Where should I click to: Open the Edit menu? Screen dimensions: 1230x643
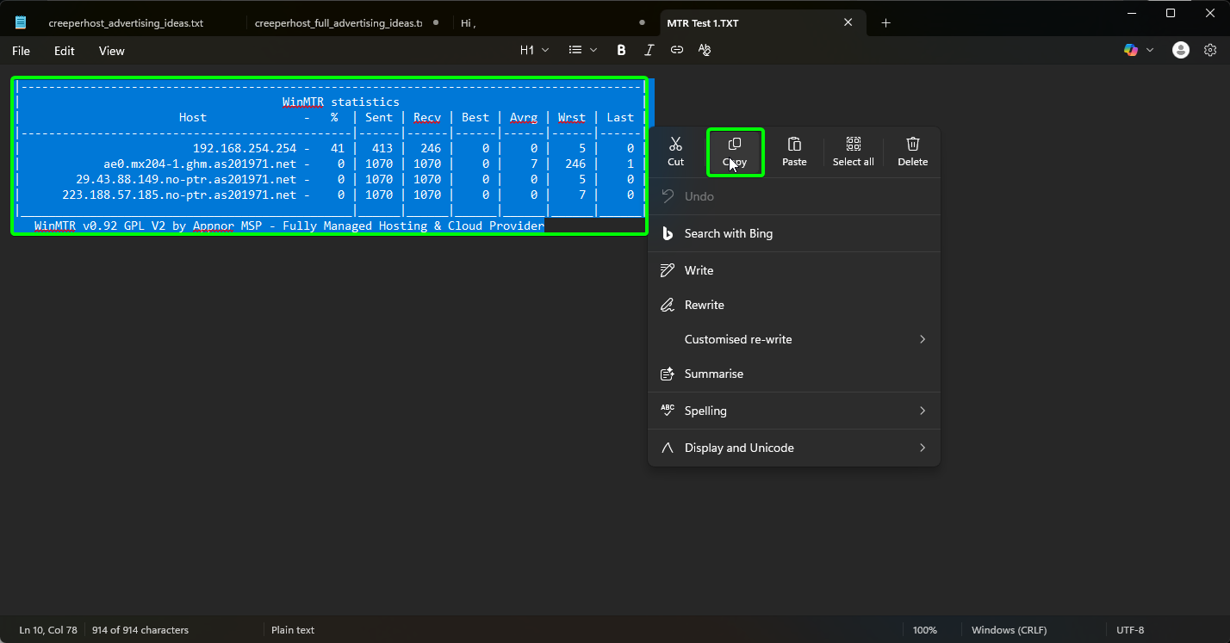click(x=65, y=51)
